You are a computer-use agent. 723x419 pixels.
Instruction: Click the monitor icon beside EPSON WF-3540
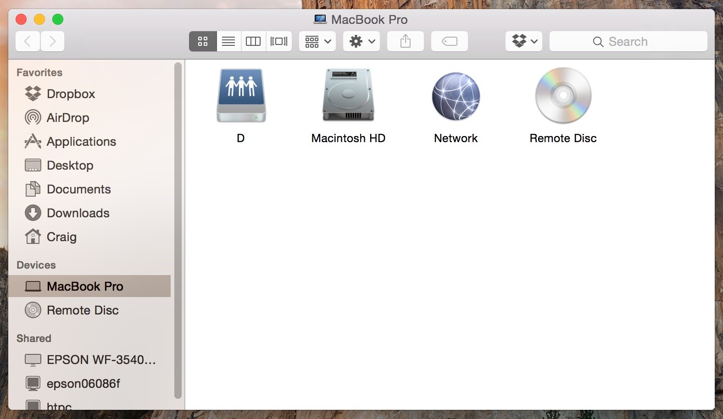pos(33,360)
